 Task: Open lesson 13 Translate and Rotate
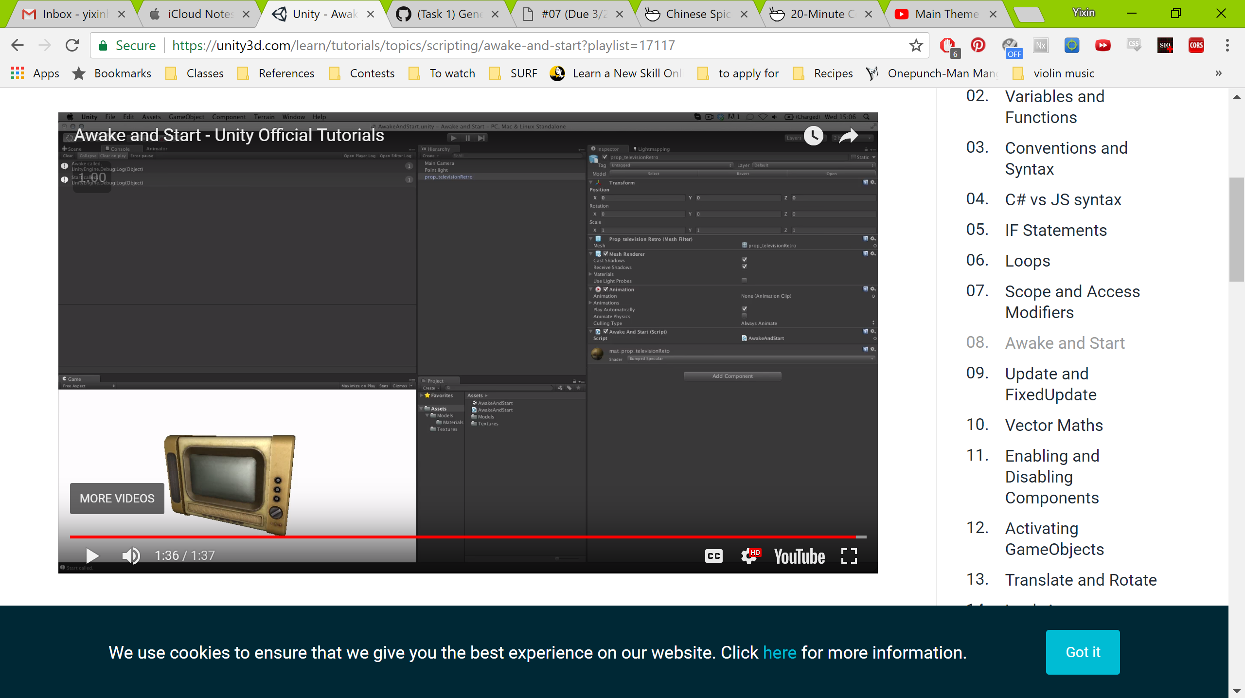pyautogui.click(x=1081, y=580)
